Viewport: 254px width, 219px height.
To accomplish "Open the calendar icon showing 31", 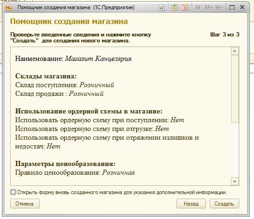I will [185, 7].
